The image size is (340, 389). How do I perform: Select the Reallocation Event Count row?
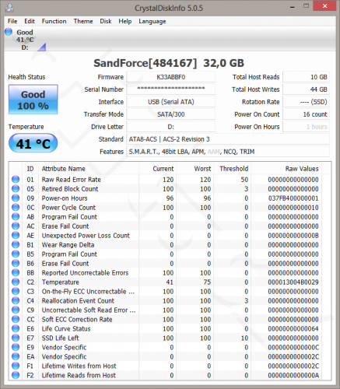(170, 300)
